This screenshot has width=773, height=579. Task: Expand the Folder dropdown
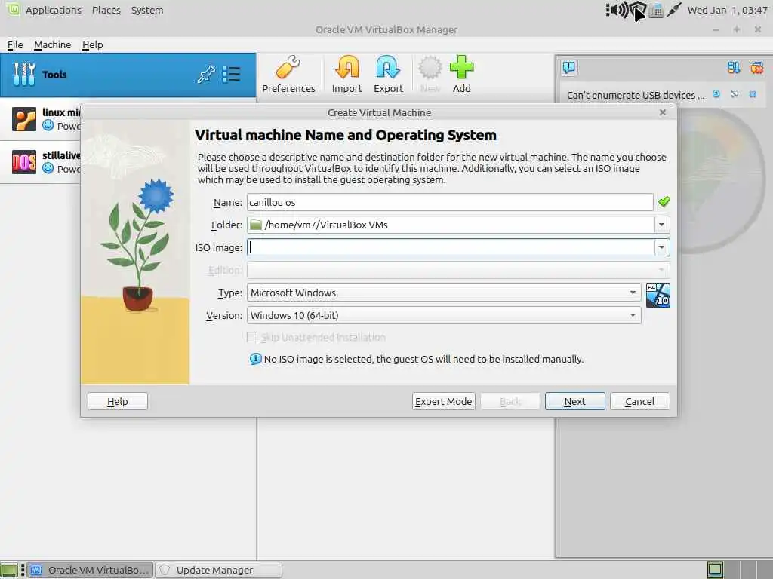pos(661,225)
